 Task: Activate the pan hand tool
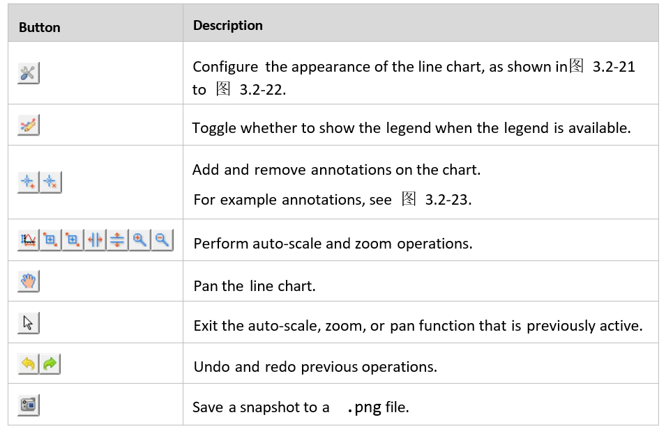coord(29,281)
